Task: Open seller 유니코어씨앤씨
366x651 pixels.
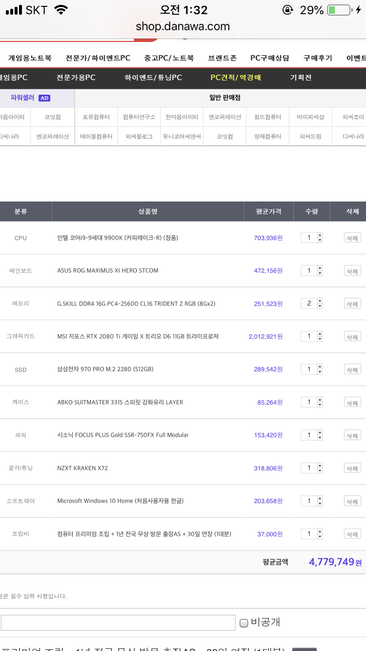Action: pyautogui.click(x=182, y=137)
